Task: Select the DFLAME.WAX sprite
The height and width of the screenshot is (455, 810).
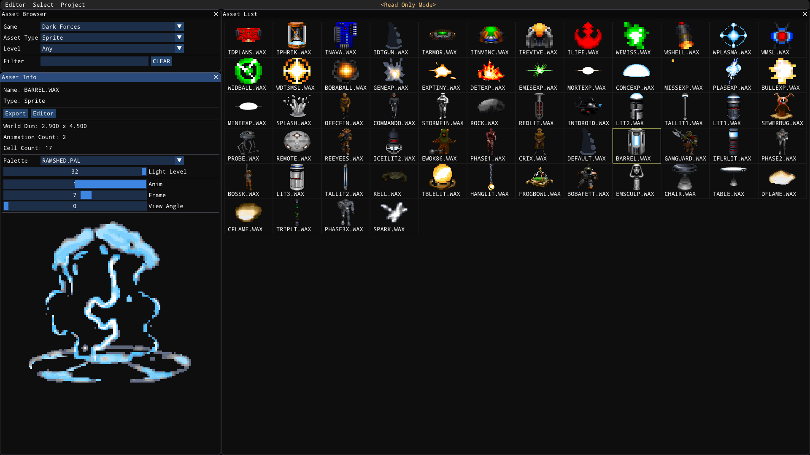Action: pyautogui.click(x=782, y=181)
